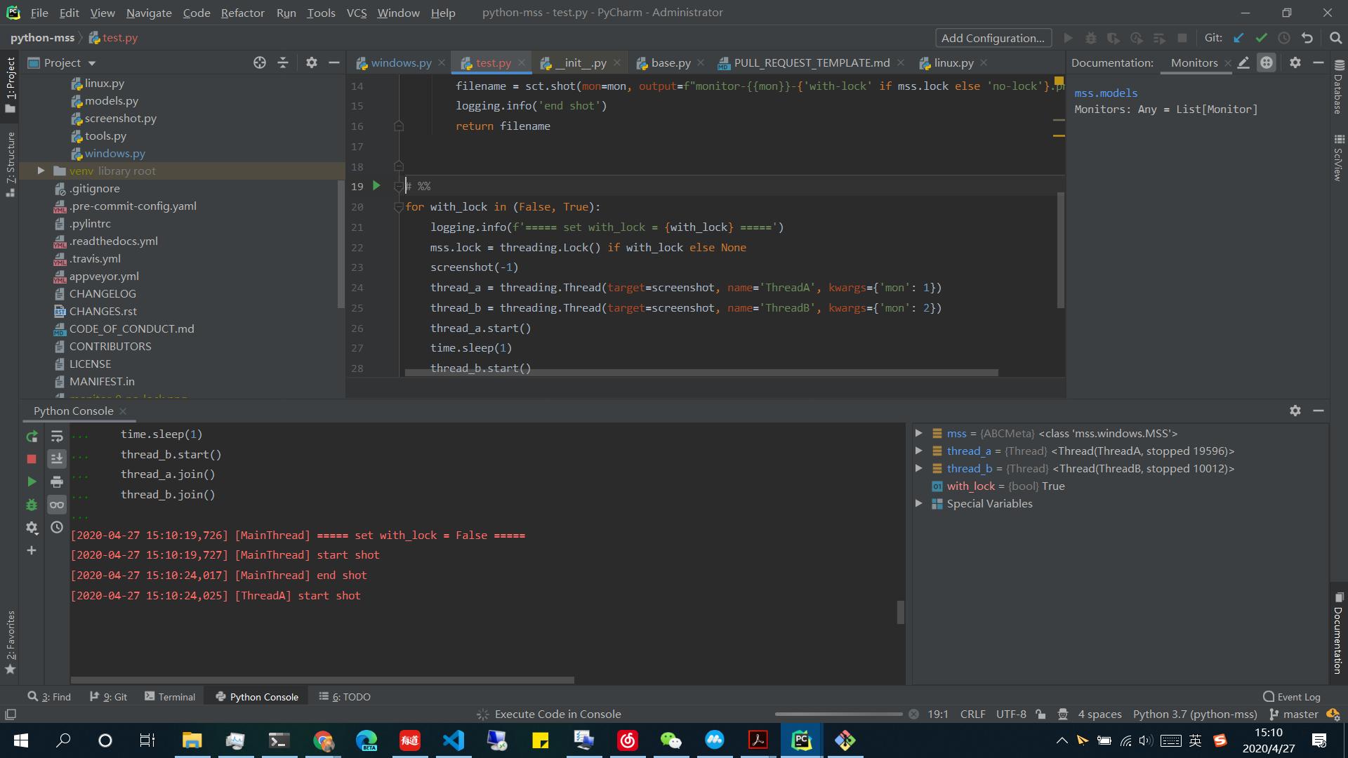Run cell from line 19 gutter arrow

376,186
